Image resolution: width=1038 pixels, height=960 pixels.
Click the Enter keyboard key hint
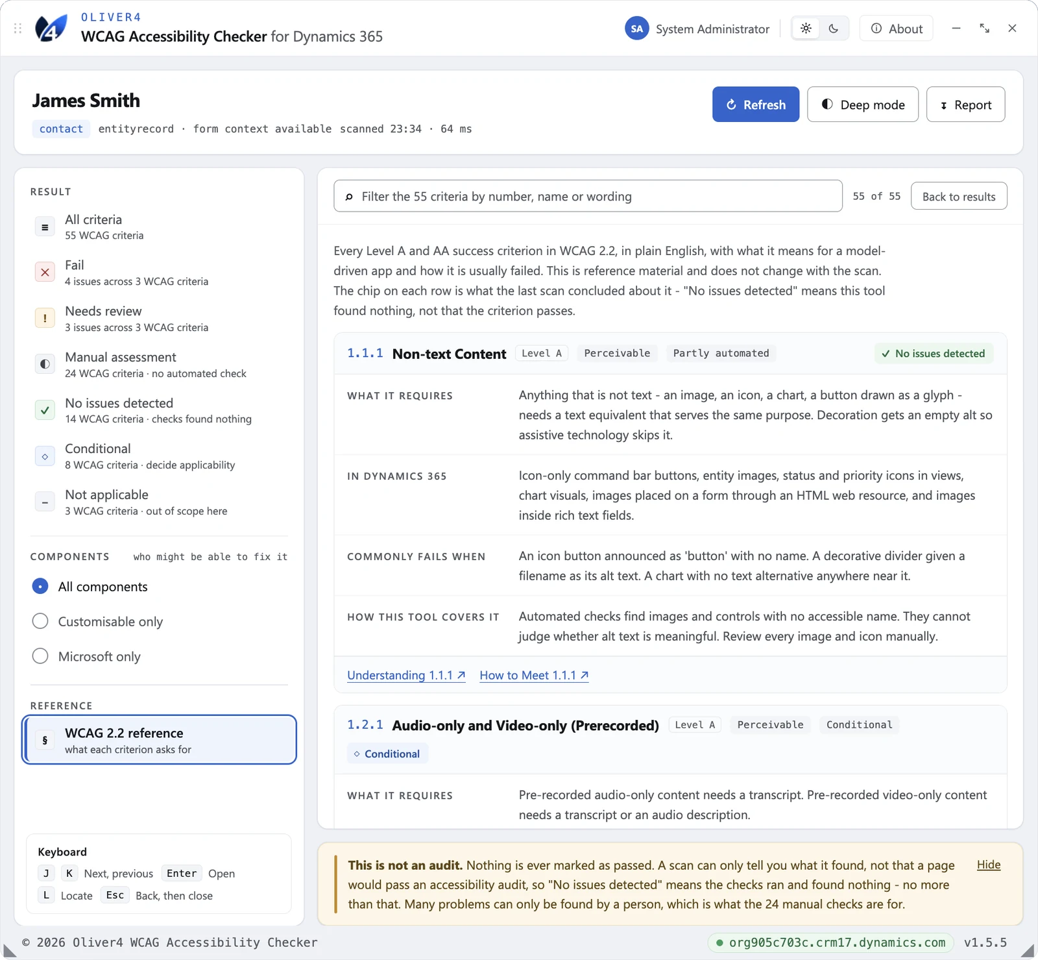tap(182, 874)
